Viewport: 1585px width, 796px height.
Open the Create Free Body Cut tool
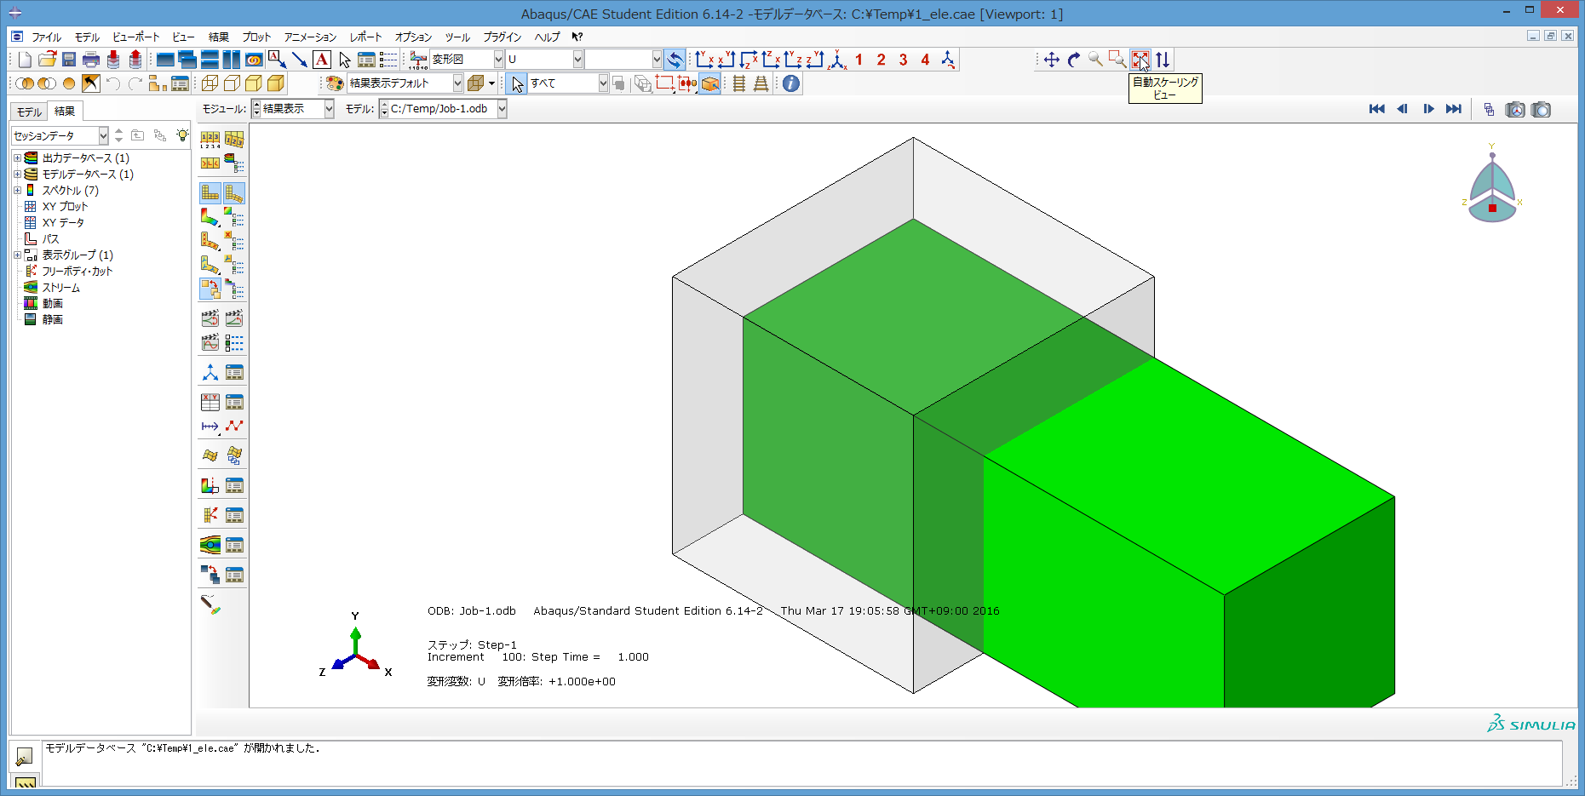[210, 515]
